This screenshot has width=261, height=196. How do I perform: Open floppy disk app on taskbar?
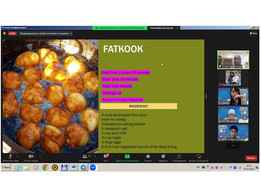point(64,167)
